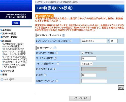Open the アドレス割当パターン 自動設定 dropdown

[x=87, y=64]
